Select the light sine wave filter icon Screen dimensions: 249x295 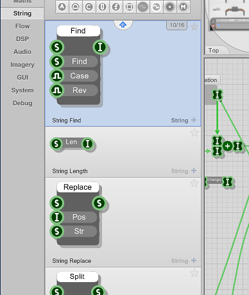157,7
